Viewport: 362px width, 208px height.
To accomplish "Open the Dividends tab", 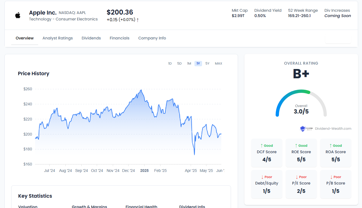I will pyautogui.click(x=91, y=38).
